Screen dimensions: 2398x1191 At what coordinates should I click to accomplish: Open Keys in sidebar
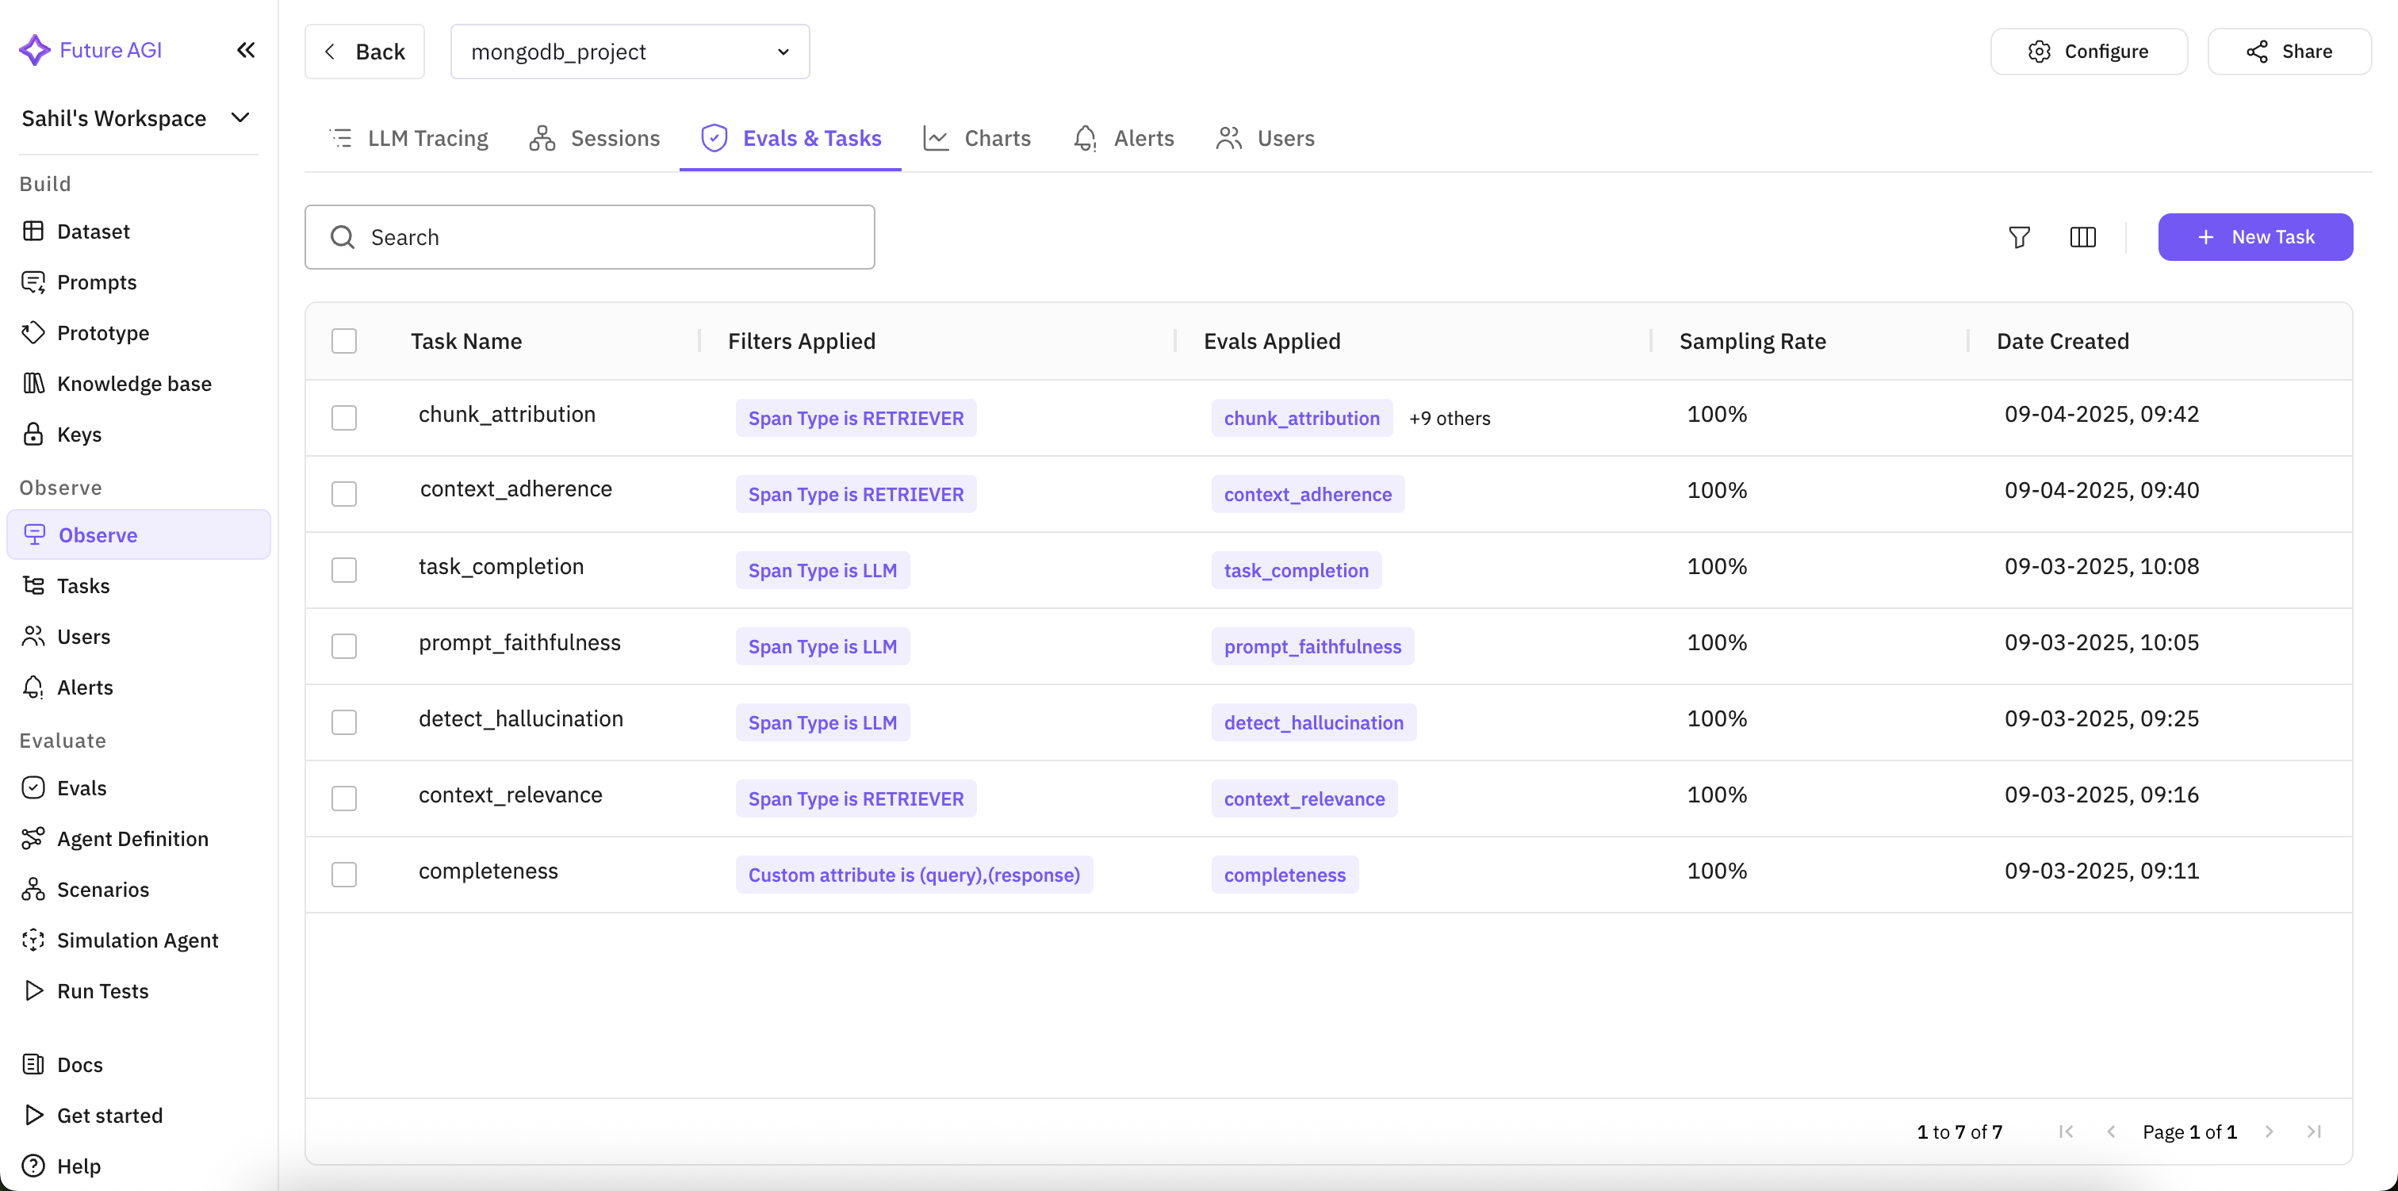point(79,434)
